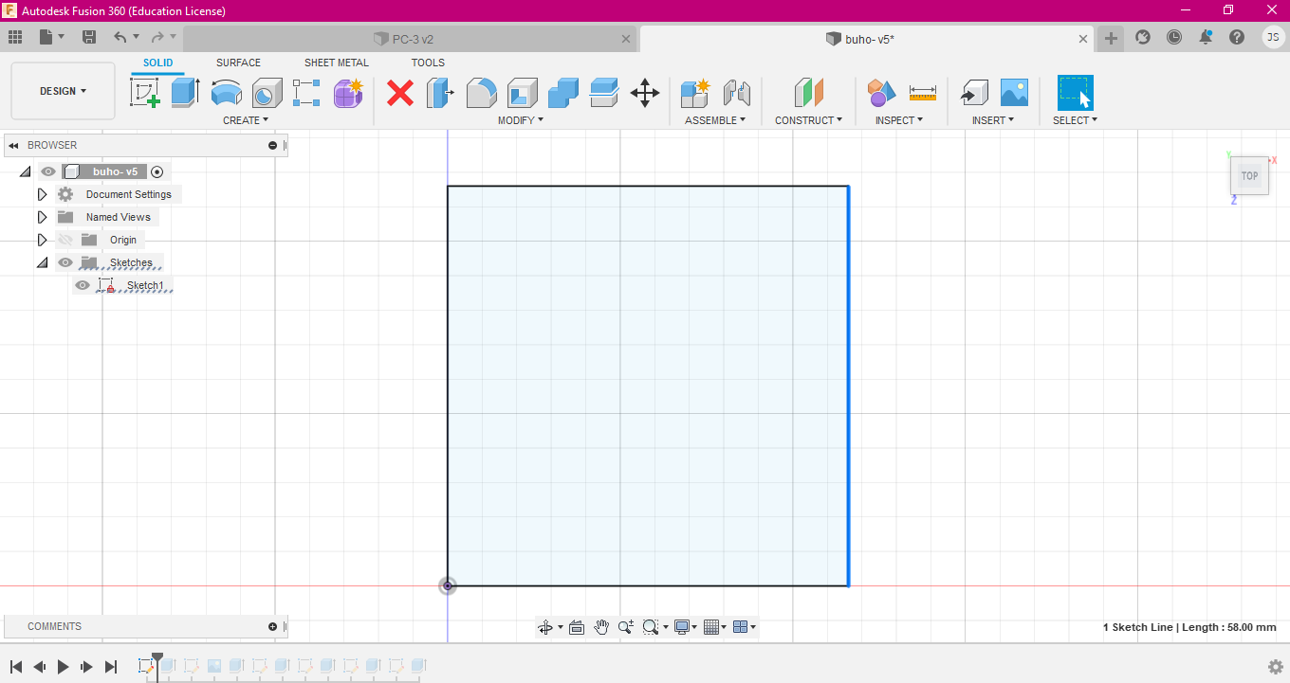Select the Hole tool

click(x=267, y=93)
